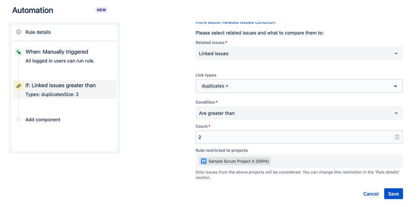
Task: Select the If: Linked issues greater than step
Action: (61, 86)
